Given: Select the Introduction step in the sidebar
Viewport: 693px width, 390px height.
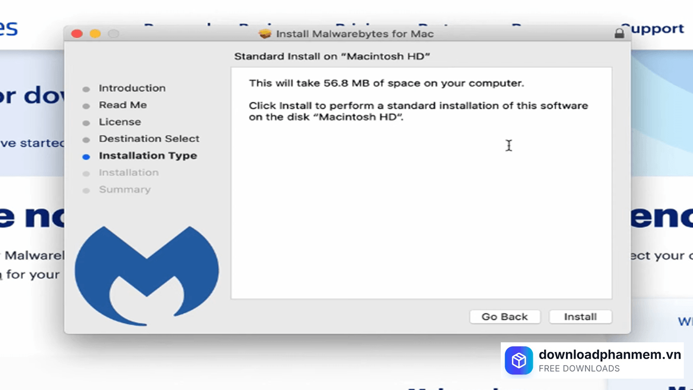Looking at the screenshot, I should [x=132, y=88].
